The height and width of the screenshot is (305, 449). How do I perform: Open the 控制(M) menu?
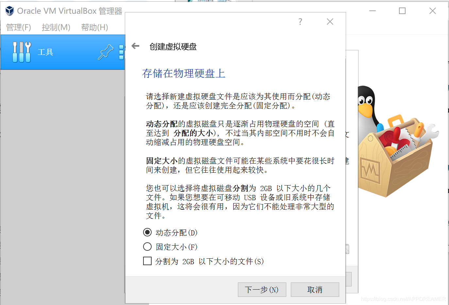[x=56, y=27]
